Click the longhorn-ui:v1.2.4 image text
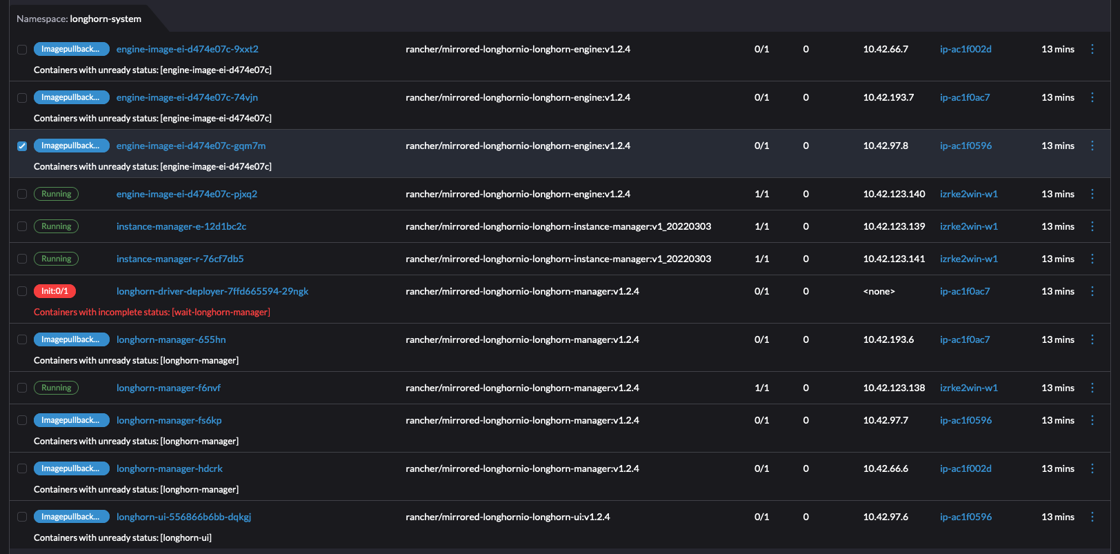The width and height of the screenshot is (1120, 554). tap(508, 517)
